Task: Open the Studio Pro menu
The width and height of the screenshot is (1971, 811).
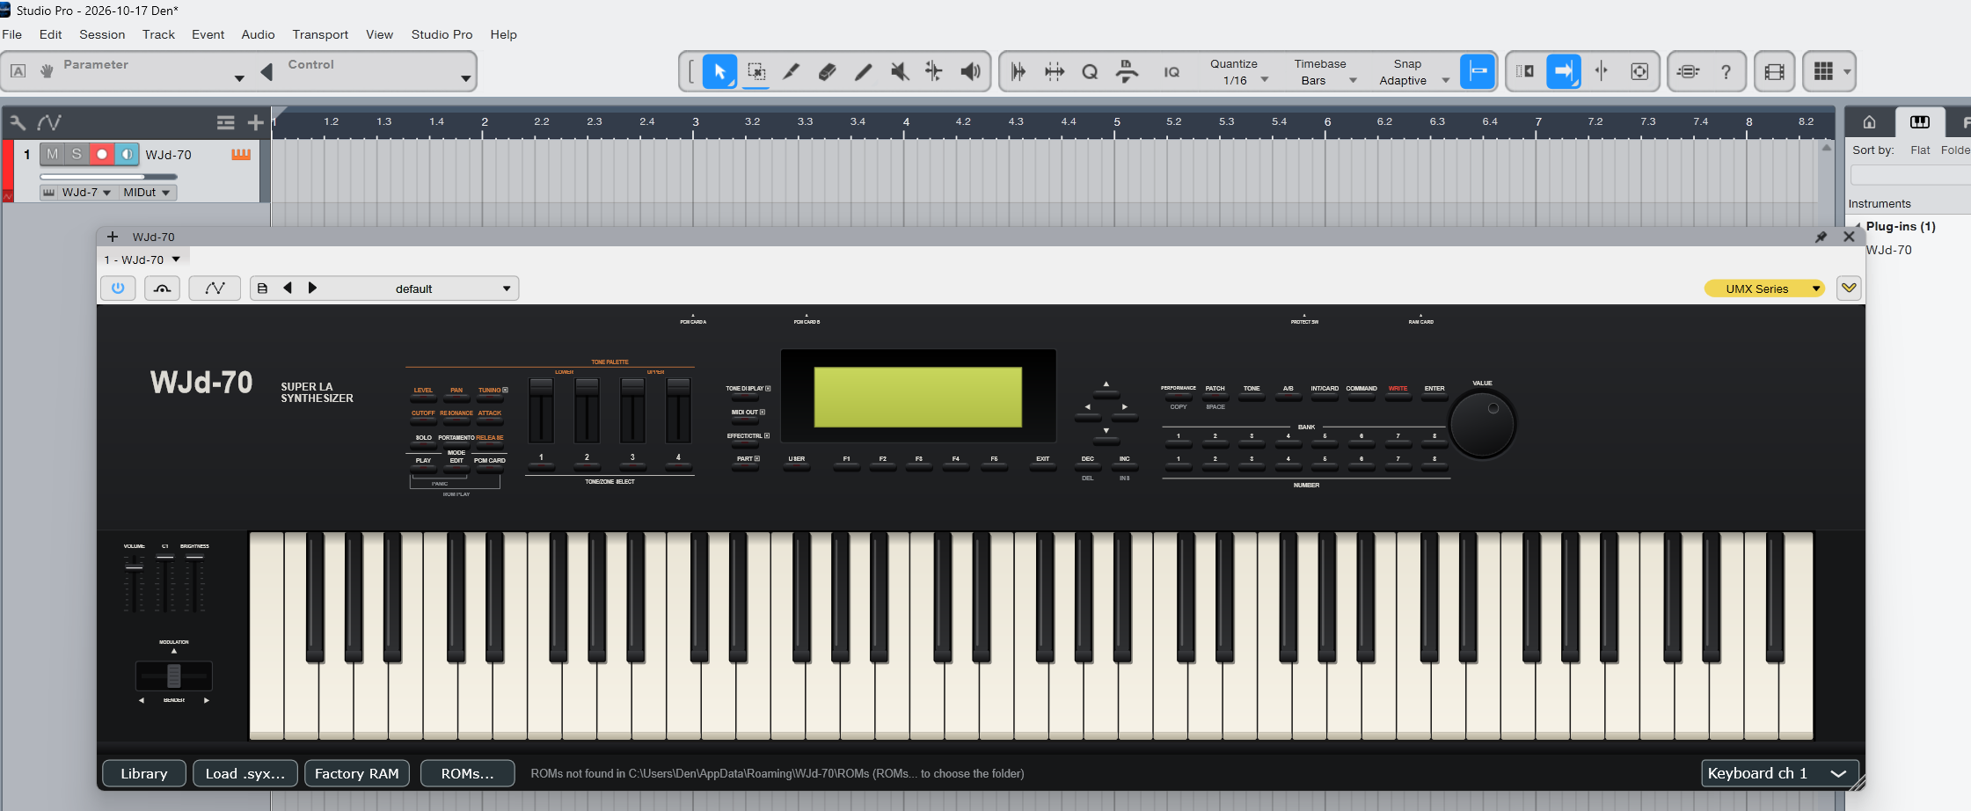Action: (x=442, y=34)
